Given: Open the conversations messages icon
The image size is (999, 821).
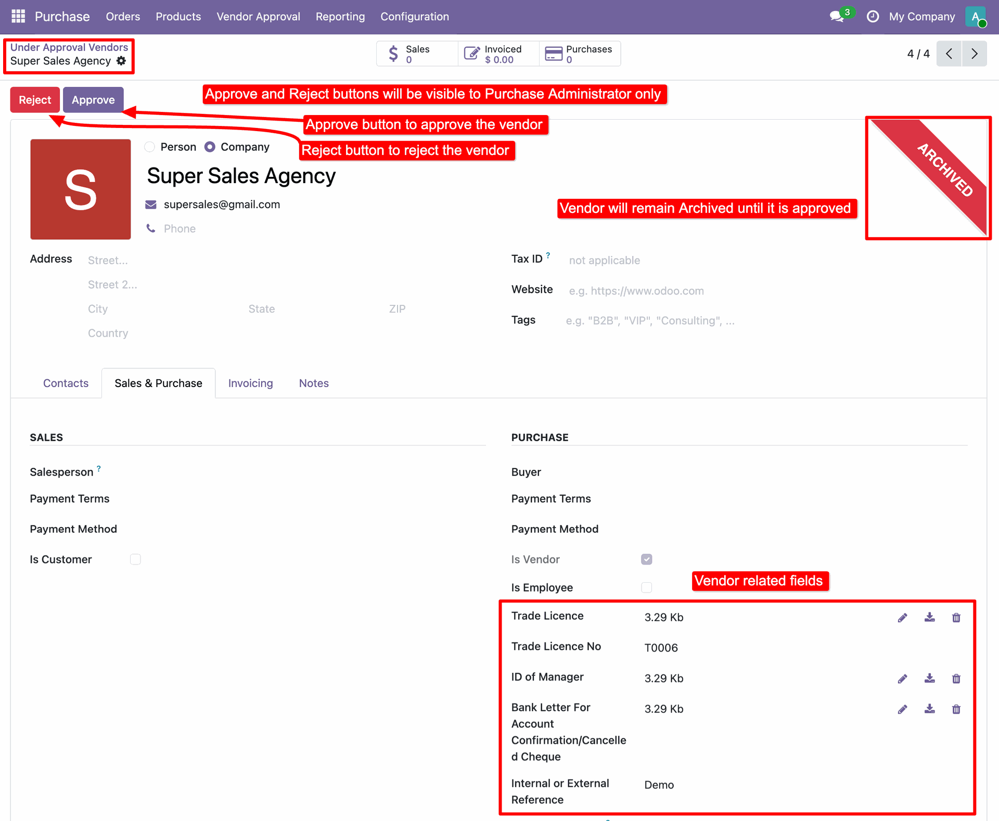Looking at the screenshot, I should (x=836, y=16).
